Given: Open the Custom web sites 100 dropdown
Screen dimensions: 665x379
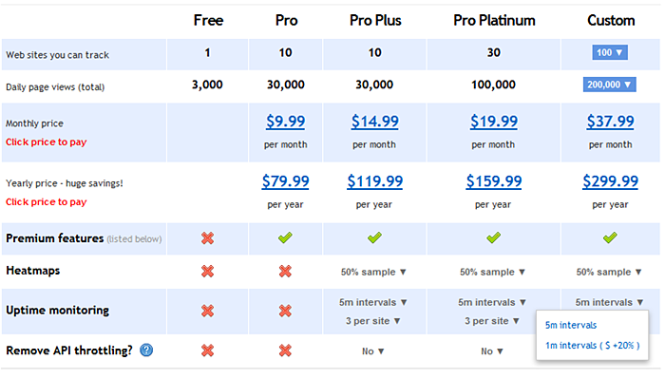Looking at the screenshot, I should coord(610,52).
